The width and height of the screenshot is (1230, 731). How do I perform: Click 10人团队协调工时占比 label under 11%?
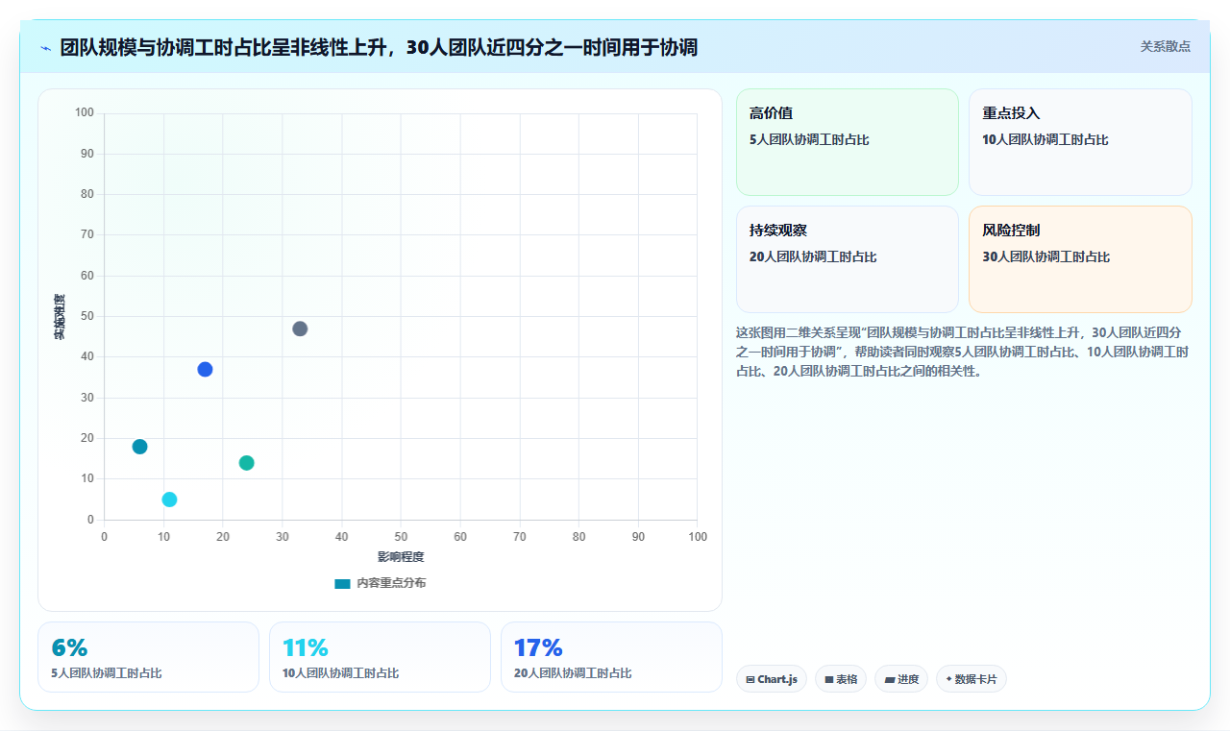(x=341, y=673)
